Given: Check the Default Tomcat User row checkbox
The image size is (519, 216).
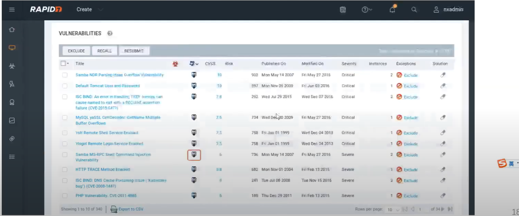Looking at the screenshot, I should click(x=65, y=86).
